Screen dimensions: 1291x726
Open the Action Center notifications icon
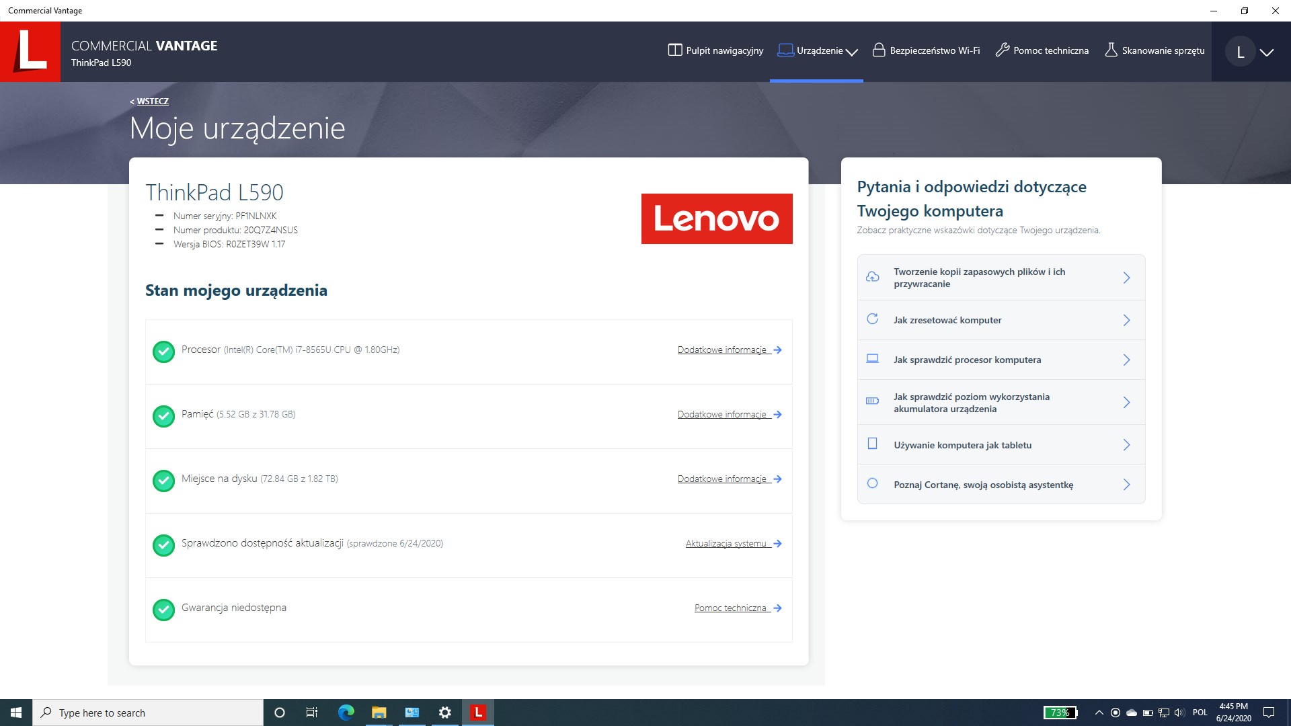(1269, 713)
